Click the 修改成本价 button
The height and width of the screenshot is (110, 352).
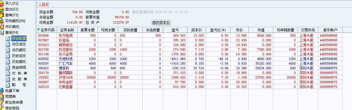(x=161, y=22)
